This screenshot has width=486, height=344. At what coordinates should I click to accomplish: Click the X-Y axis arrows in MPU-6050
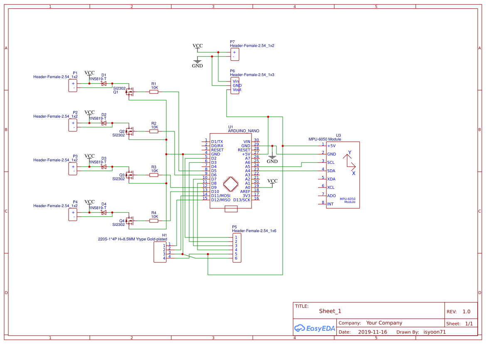[x=349, y=163]
